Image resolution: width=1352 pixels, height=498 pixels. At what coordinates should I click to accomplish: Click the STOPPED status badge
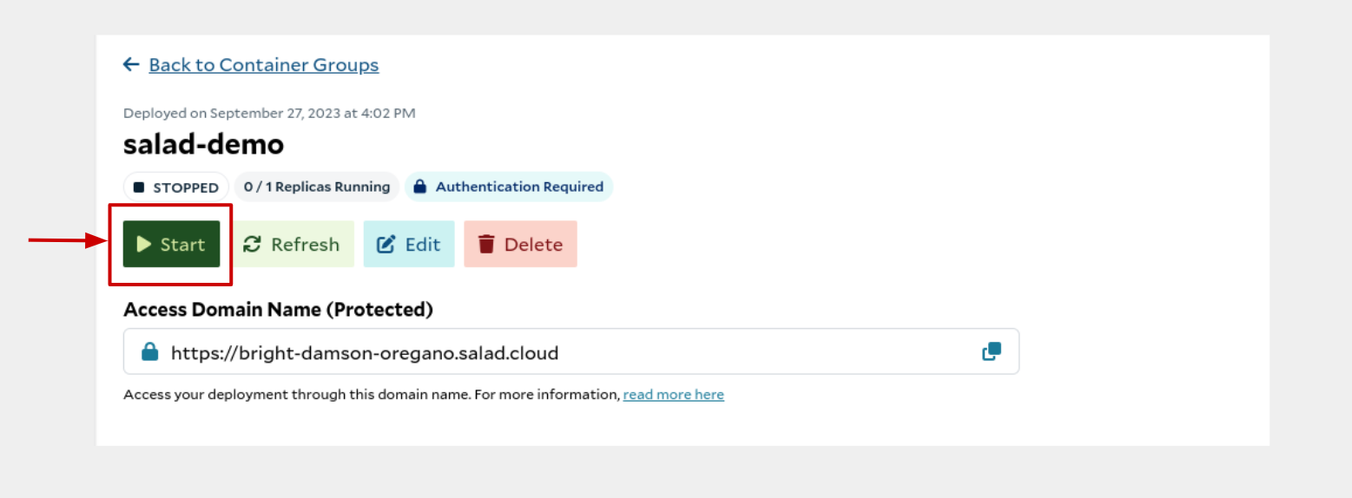coord(176,187)
